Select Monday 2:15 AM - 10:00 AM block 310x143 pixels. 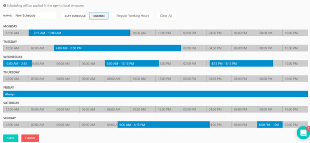coord(80,33)
